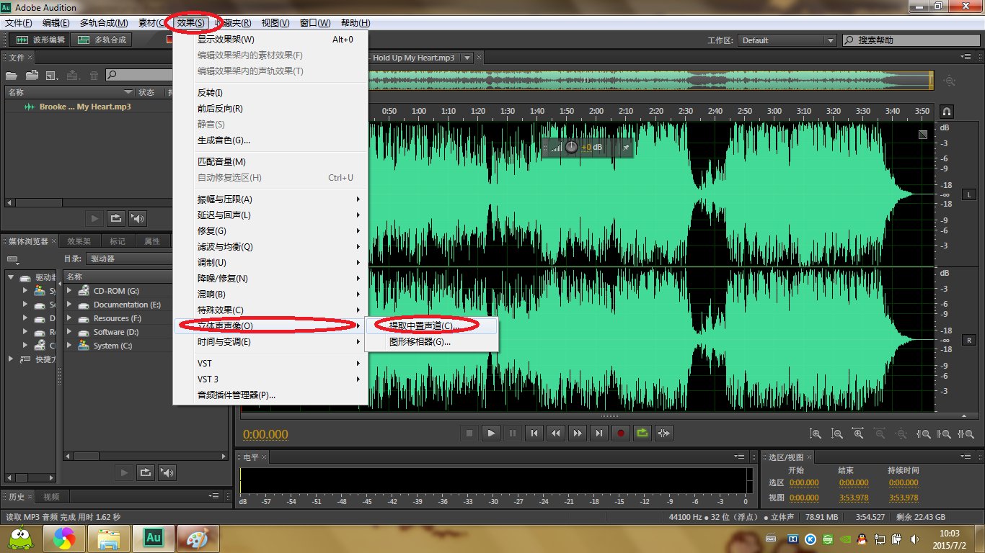The height and width of the screenshot is (553, 985).
Task: Expand the CD-ROM (G:) drive
Action: click(70, 291)
